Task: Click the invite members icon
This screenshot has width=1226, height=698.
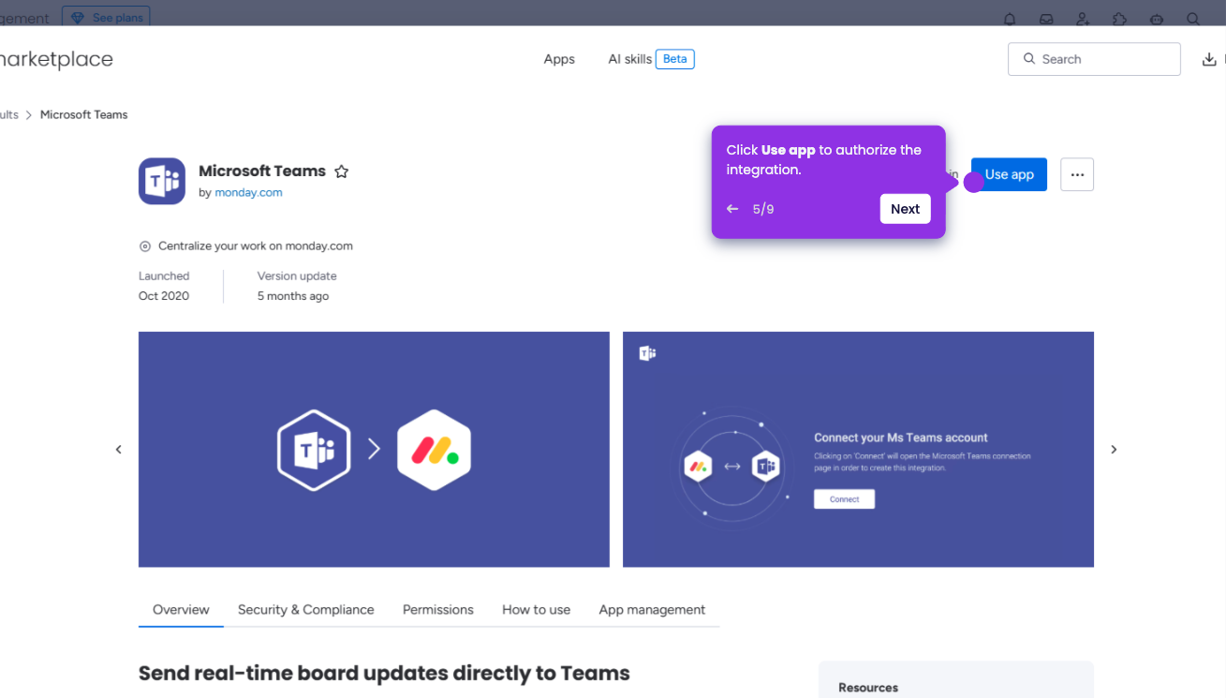Action: (x=1083, y=19)
